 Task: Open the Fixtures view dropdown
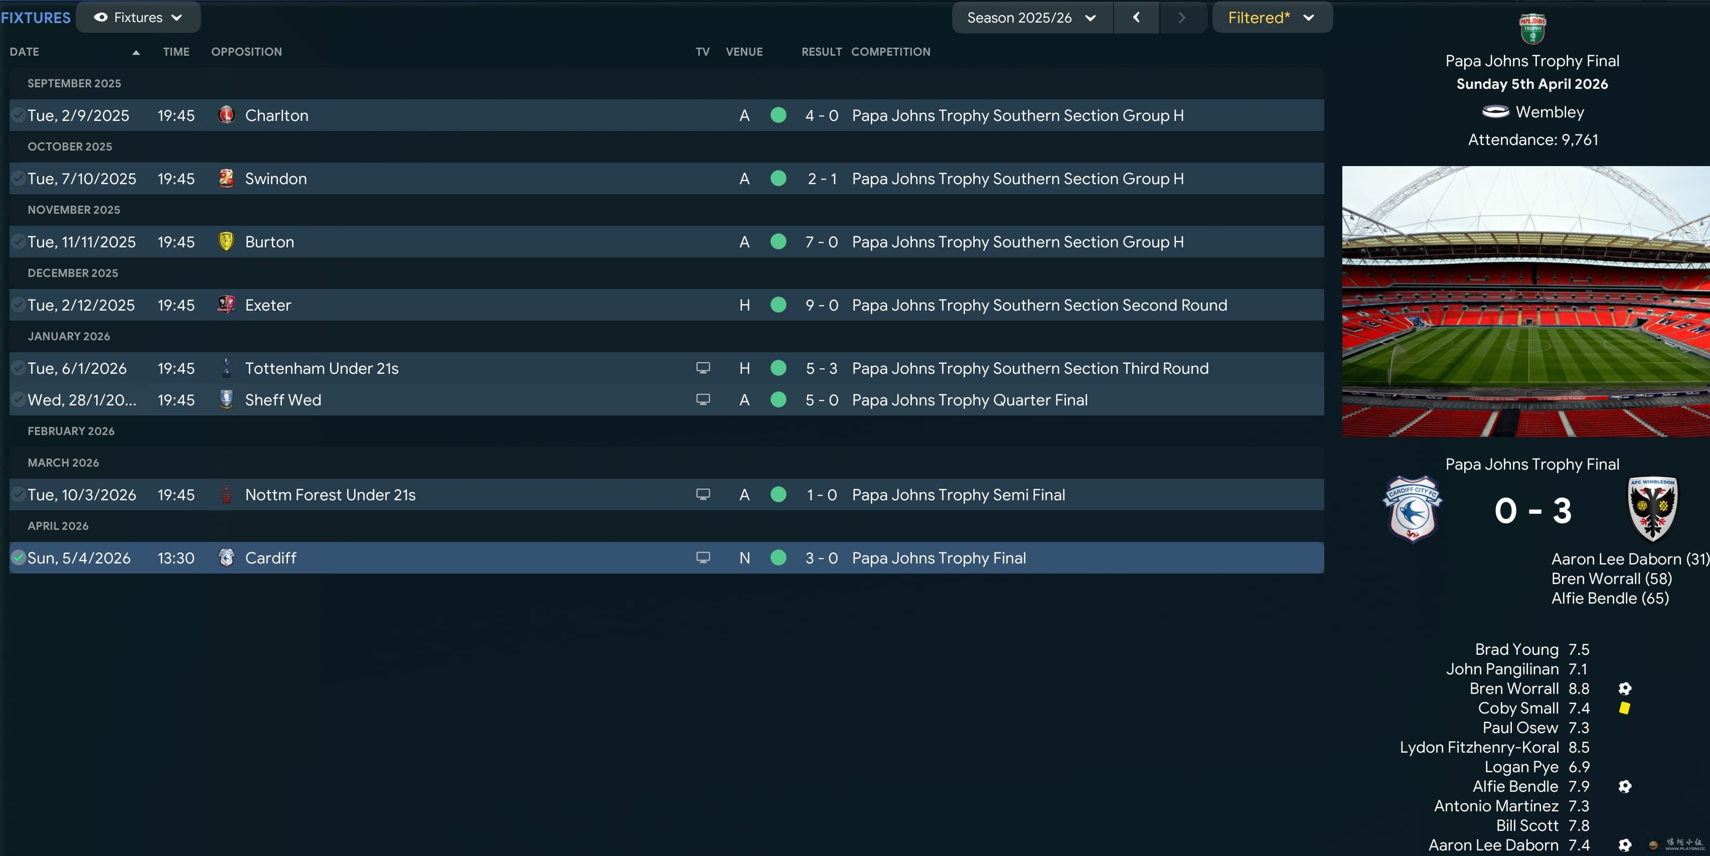[x=138, y=17]
